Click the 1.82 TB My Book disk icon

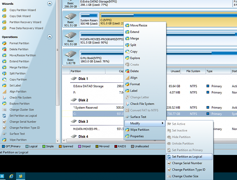(x=70, y=54)
